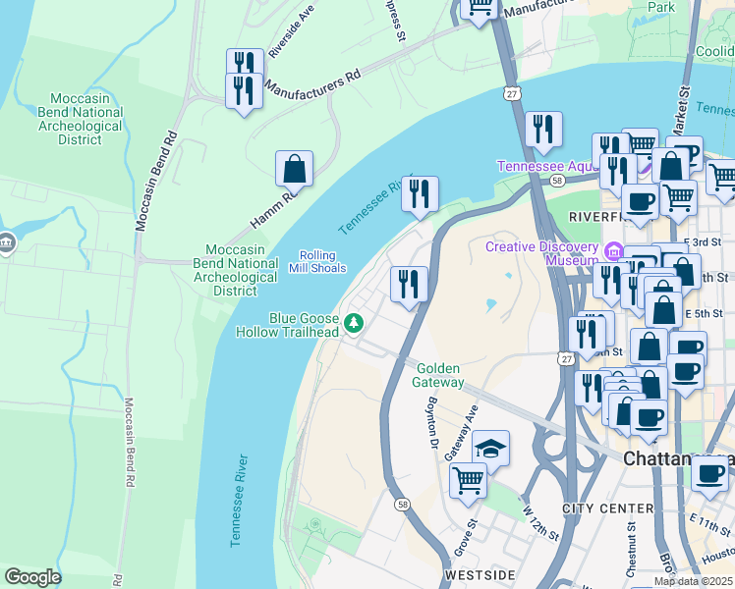The width and height of the screenshot is (735, 589).
Task: Select the route 58 shield near Westside
Action: point(402,505)
